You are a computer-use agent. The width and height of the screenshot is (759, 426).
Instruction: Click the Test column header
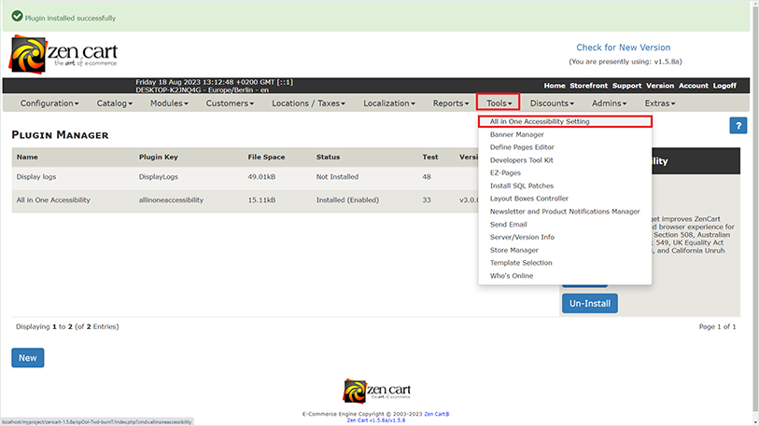tap(429, 158)
